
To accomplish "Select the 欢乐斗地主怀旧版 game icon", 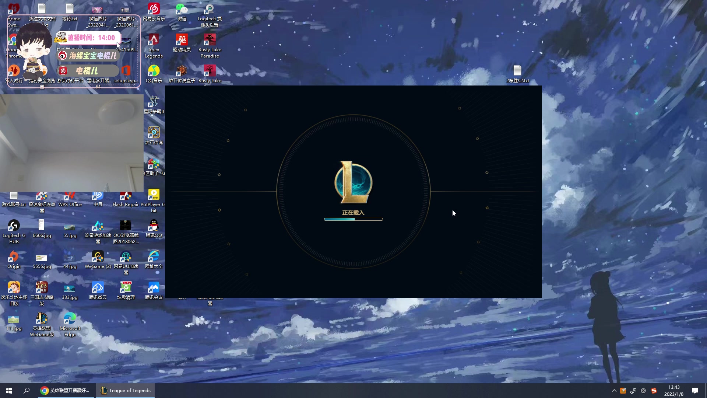I will (x=14, y=294).
